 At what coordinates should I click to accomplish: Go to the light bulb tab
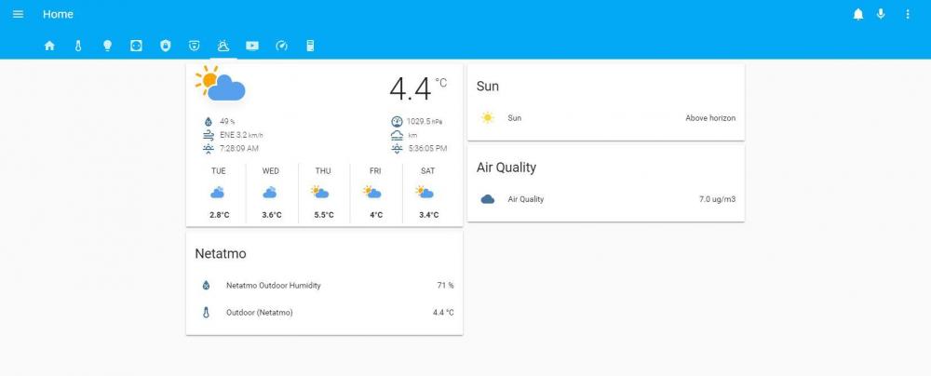point(107,46)
